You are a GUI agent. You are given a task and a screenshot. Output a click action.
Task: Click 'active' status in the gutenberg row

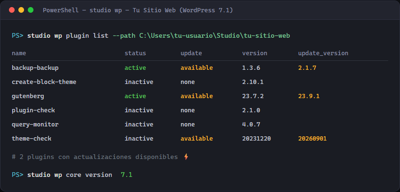tap(135, 96)
